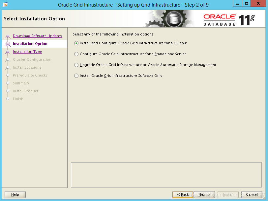Viewport: 268px width, 201px height.
Task: Click the Oracle Database 11g logo
Action: tap(229, 20)
